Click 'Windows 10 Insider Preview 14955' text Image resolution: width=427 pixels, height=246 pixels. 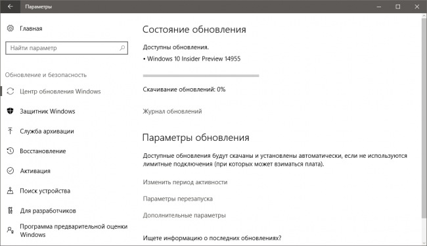pos(194,59)
